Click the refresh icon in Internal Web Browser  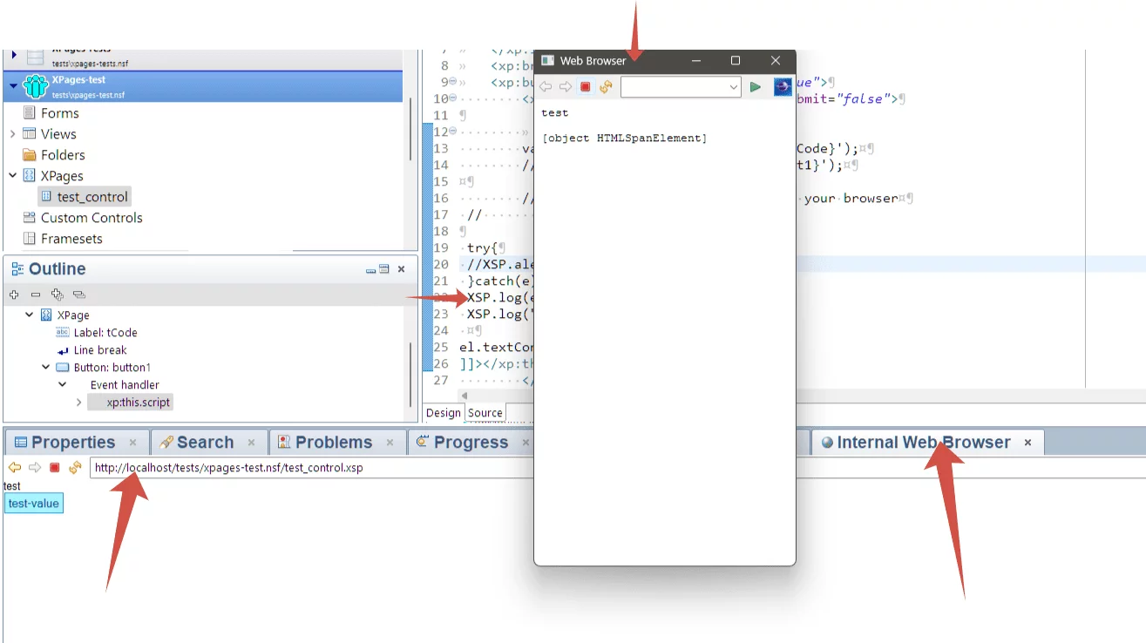pos(75,468)
